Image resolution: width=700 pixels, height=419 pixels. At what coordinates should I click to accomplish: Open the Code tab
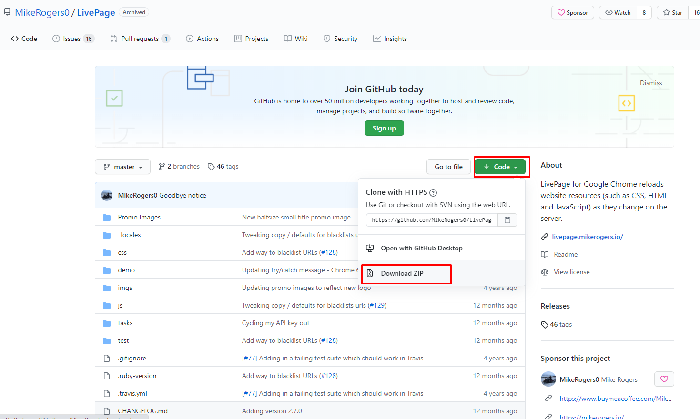tap(24, 39)
